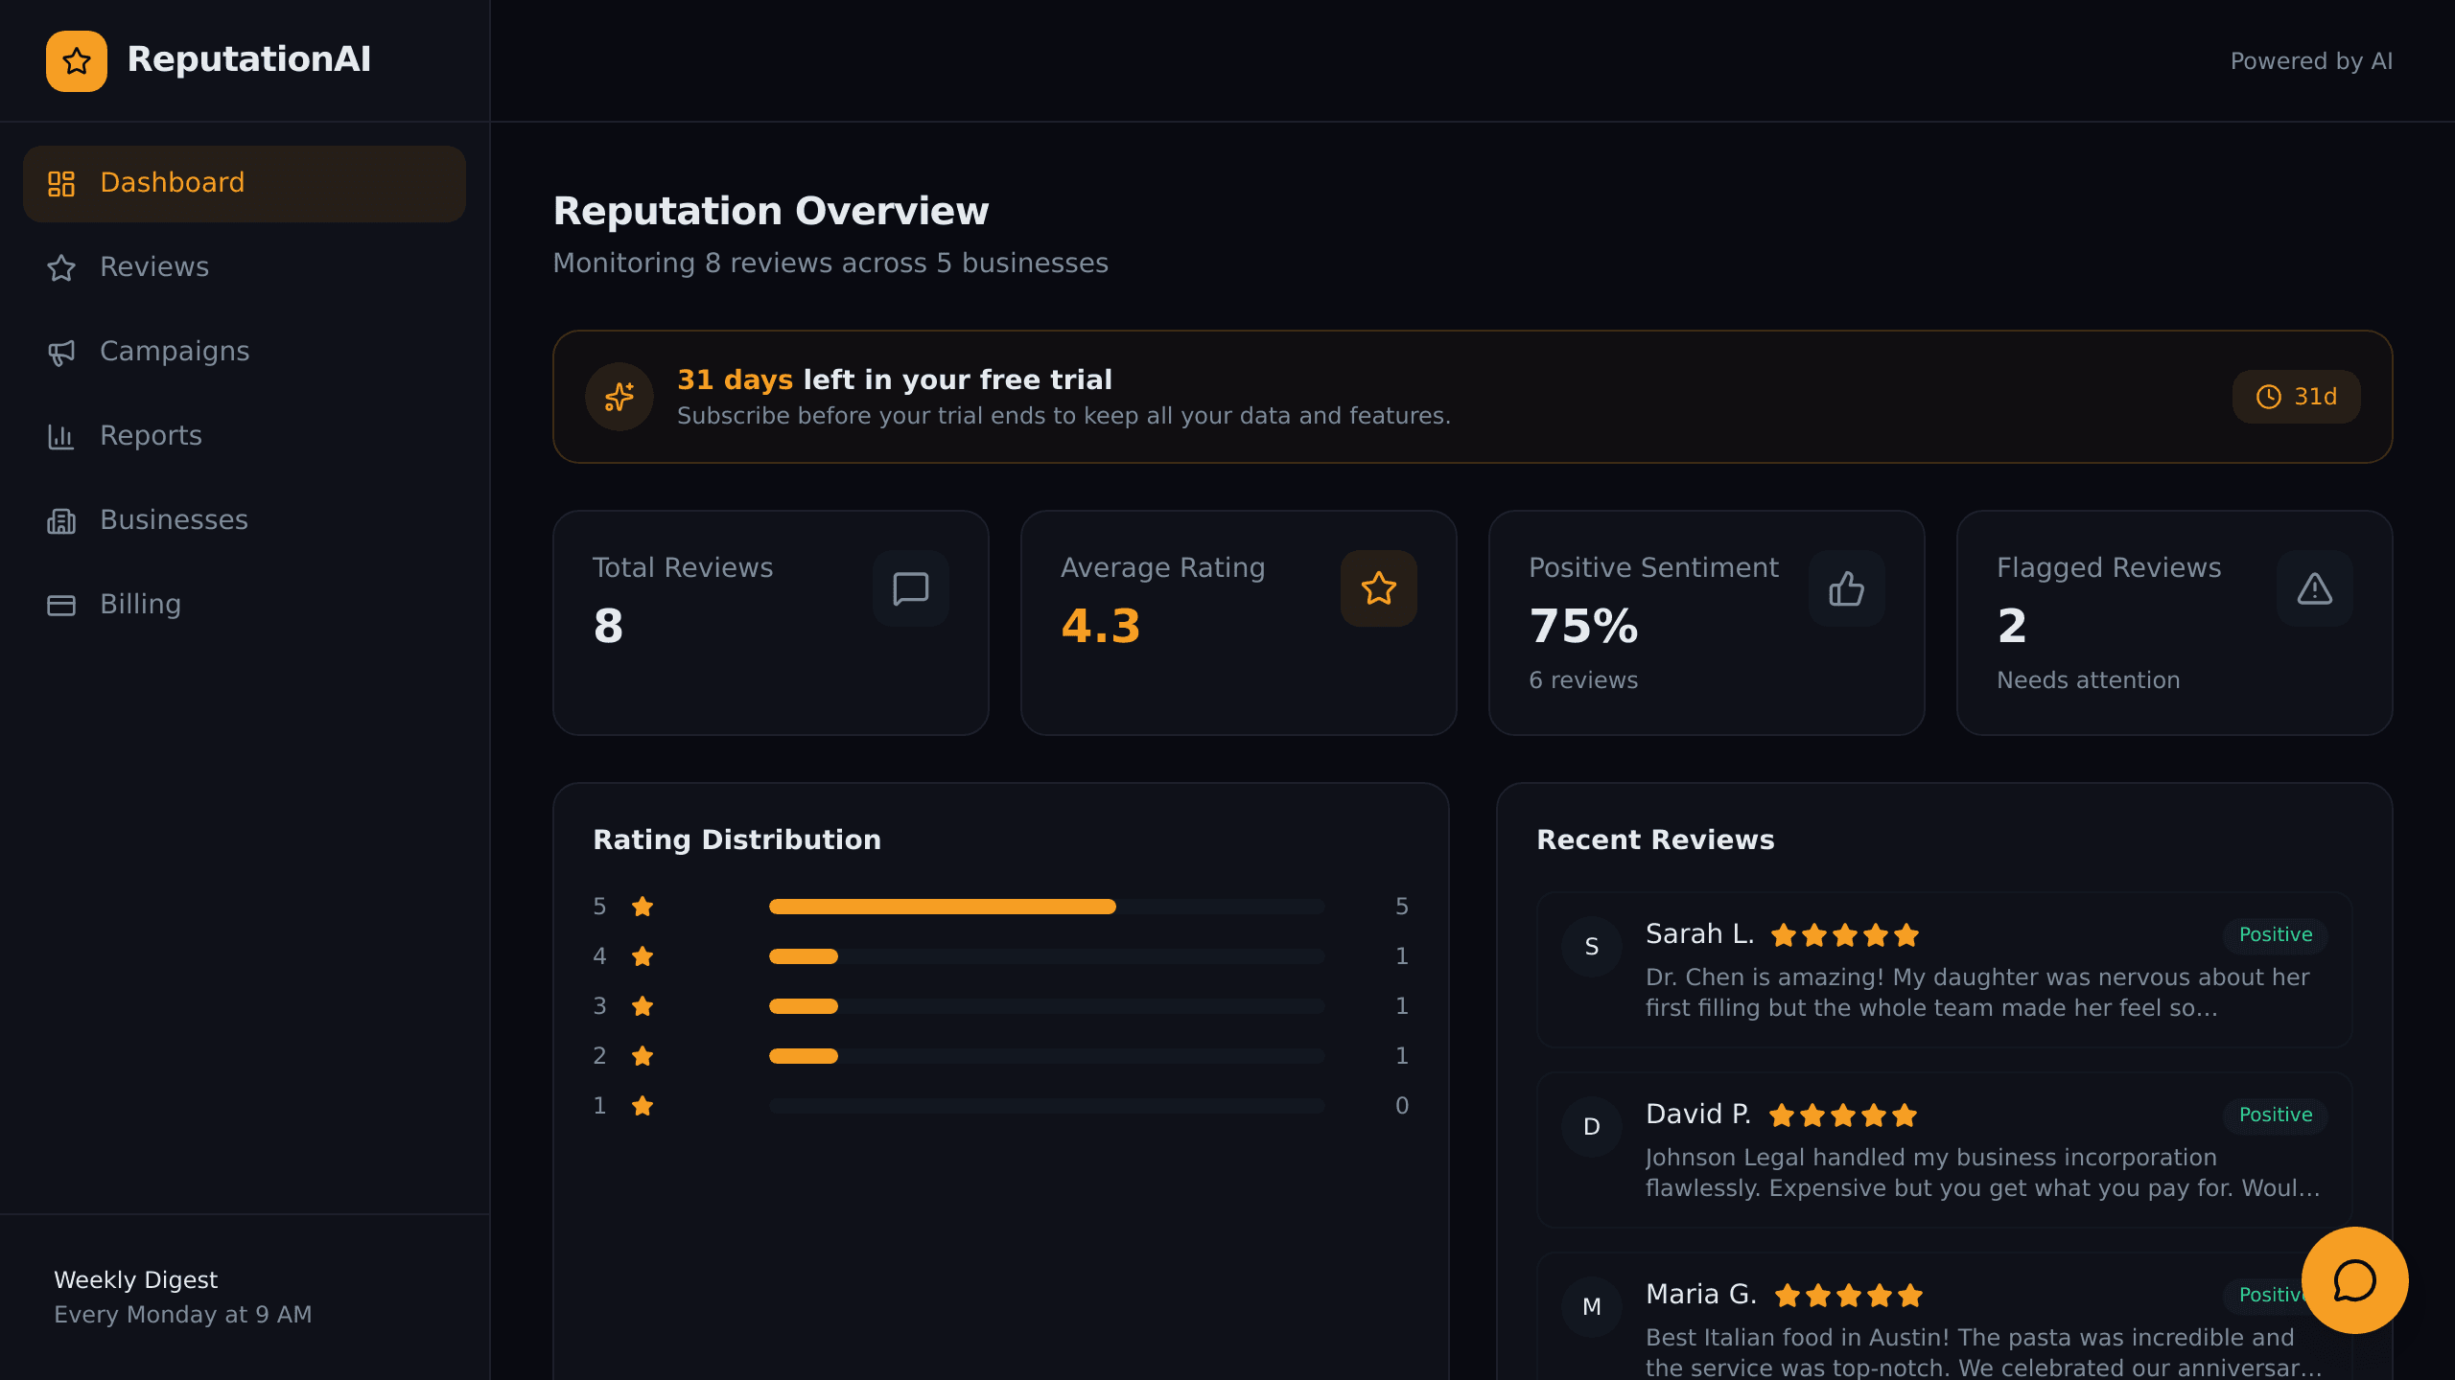This screenshot has height=1380, width=2455.
Task: Click the Rating Distribution heading
Action: coord(736,840)
